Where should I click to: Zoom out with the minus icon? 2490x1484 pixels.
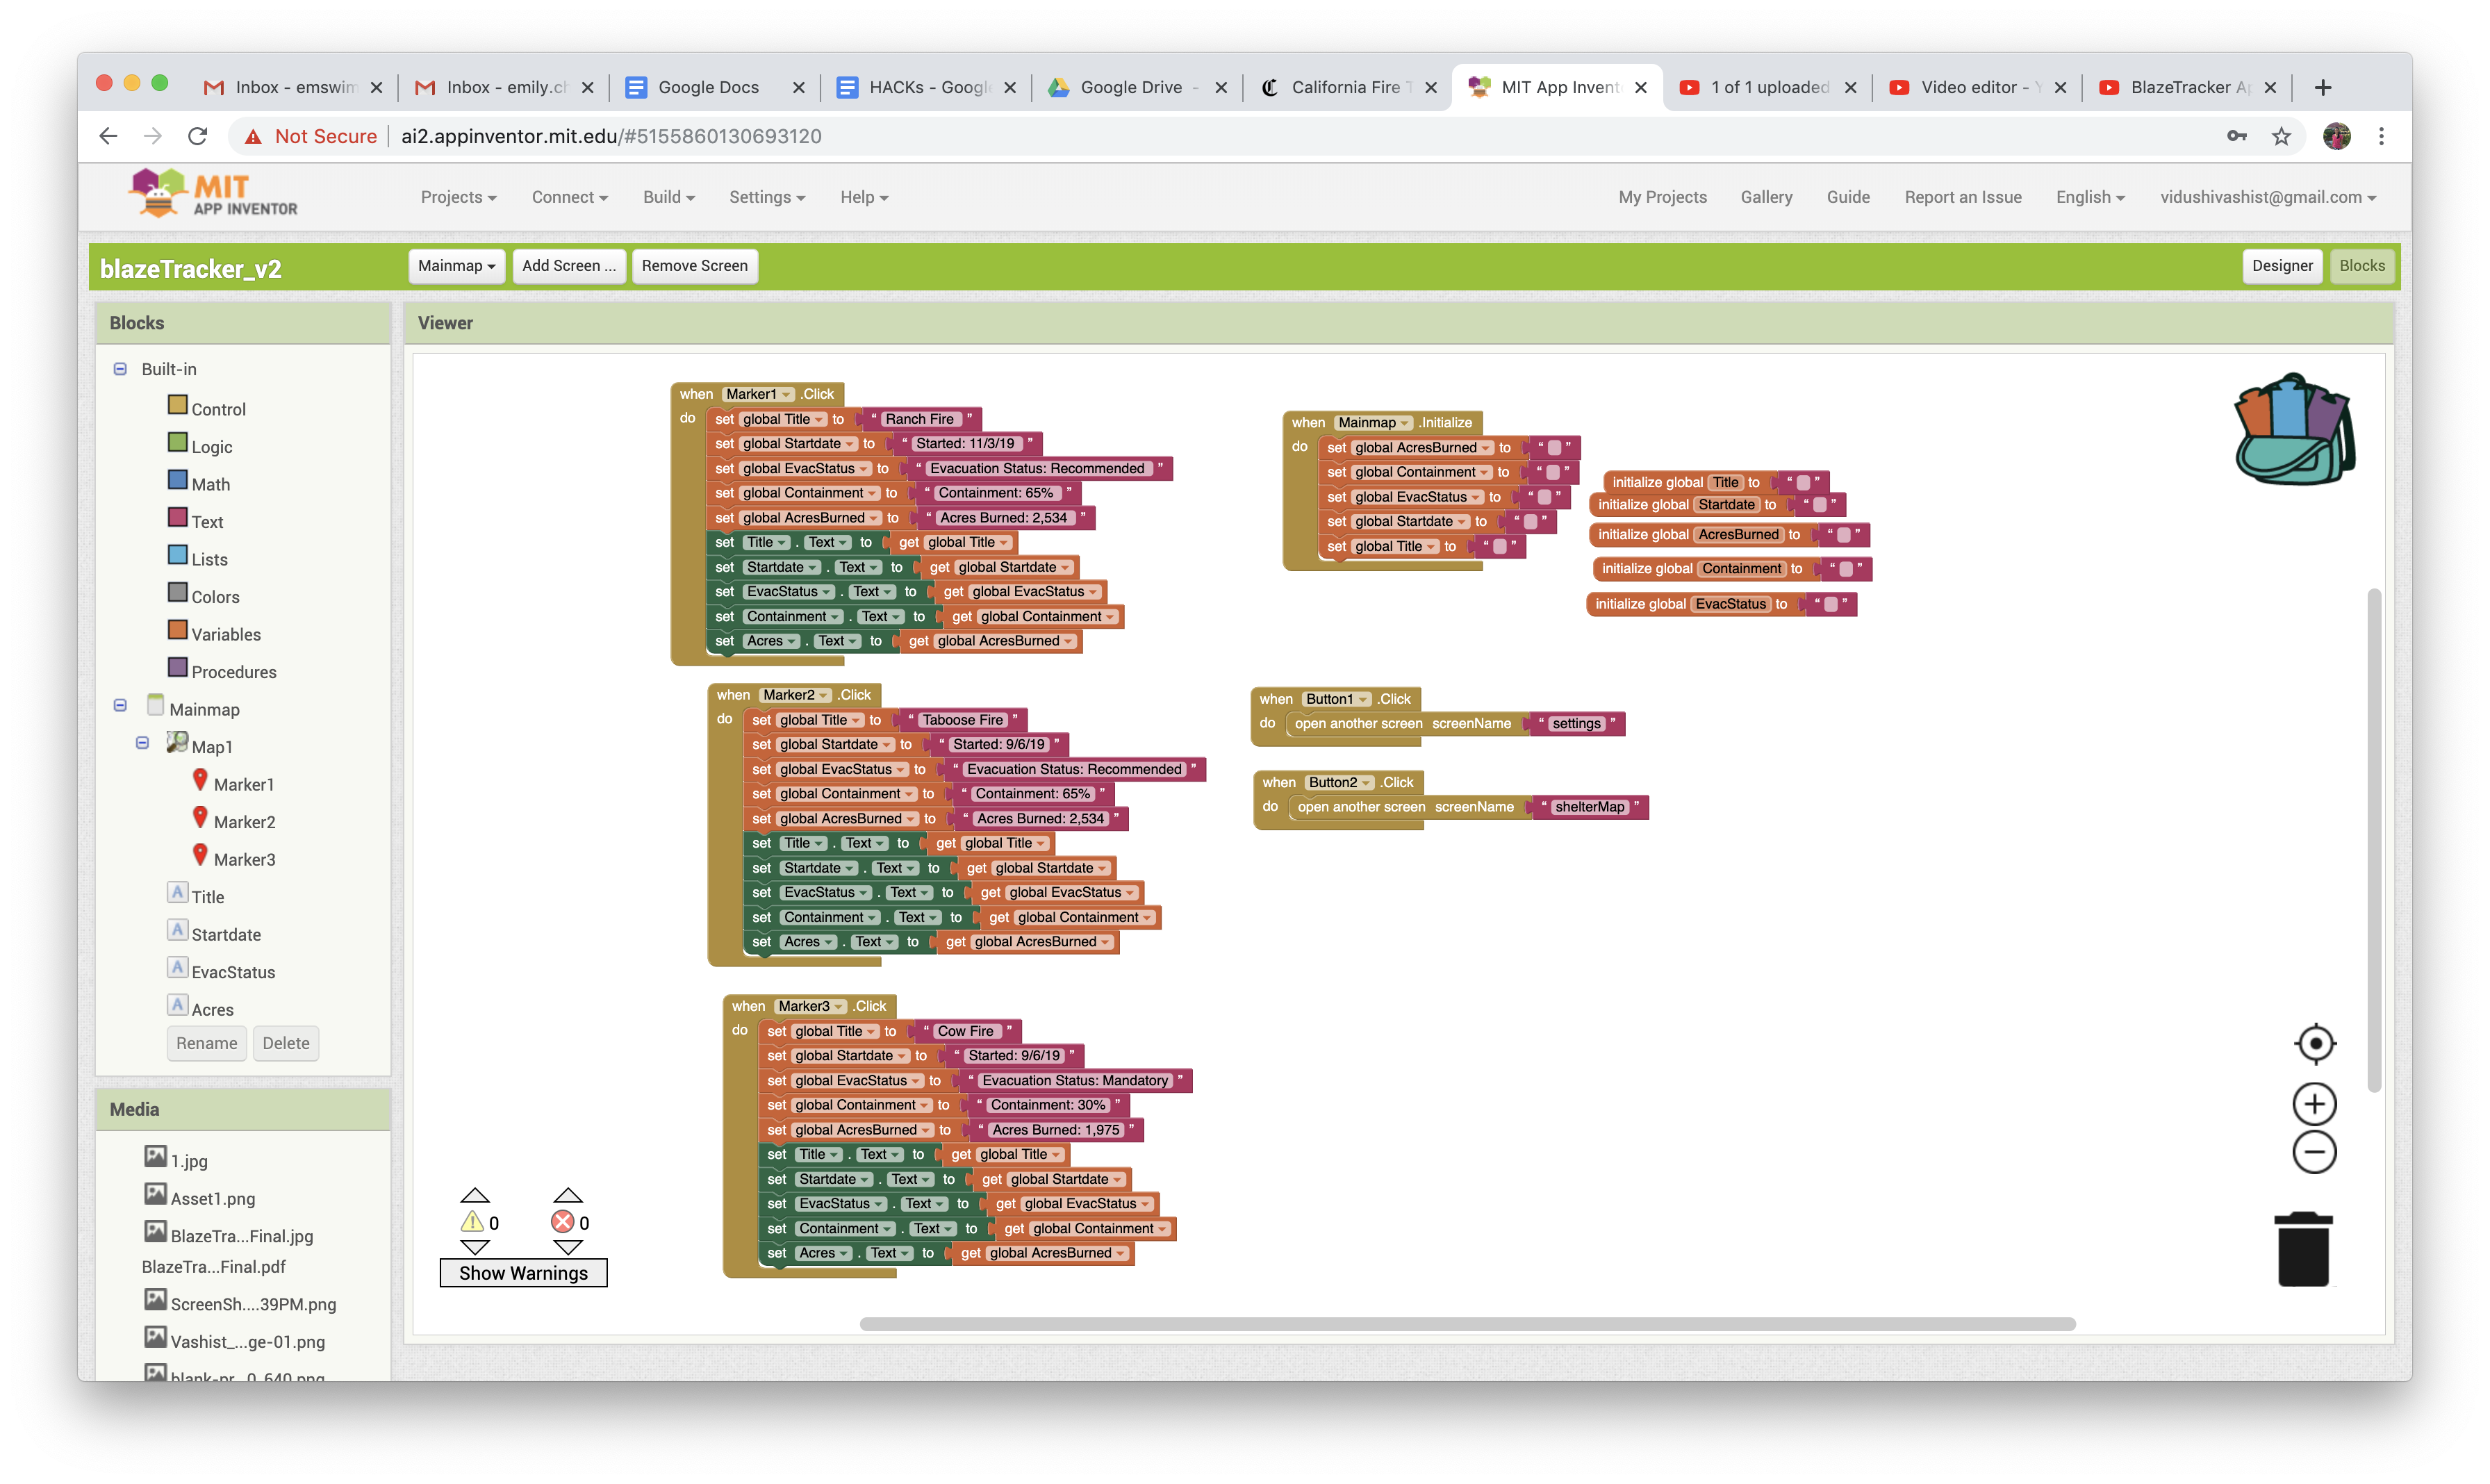(2314, 1152)
